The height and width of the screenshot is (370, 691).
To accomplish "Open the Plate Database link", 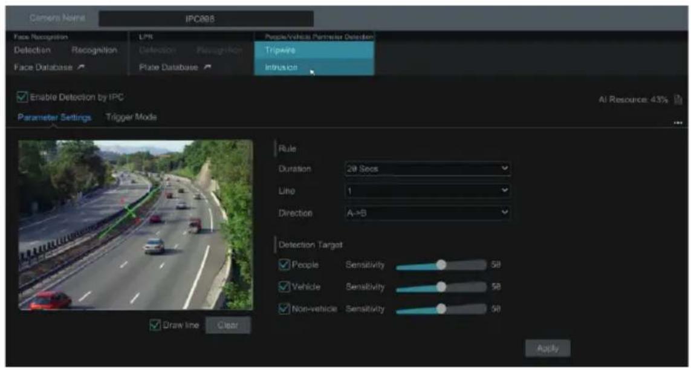I will (168, 67).
